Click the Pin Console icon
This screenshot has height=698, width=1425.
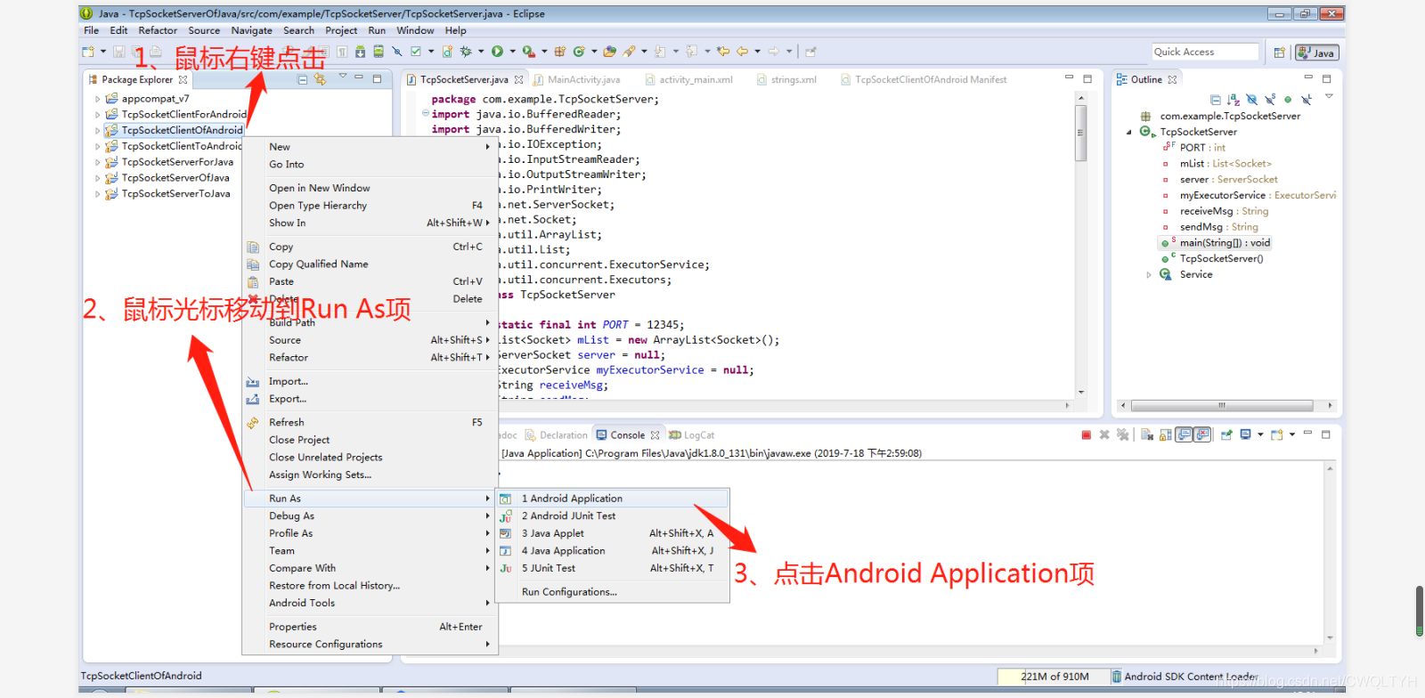coord(1226,434)
